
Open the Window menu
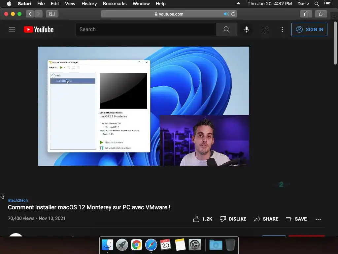(x=141, y=4)
